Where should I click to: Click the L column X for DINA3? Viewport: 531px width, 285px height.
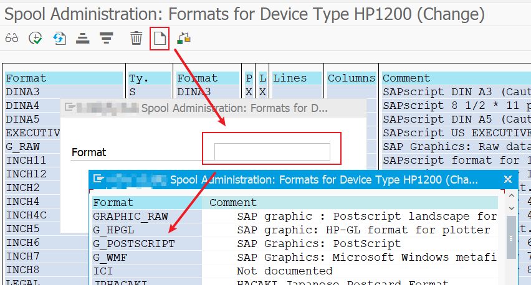262,92
